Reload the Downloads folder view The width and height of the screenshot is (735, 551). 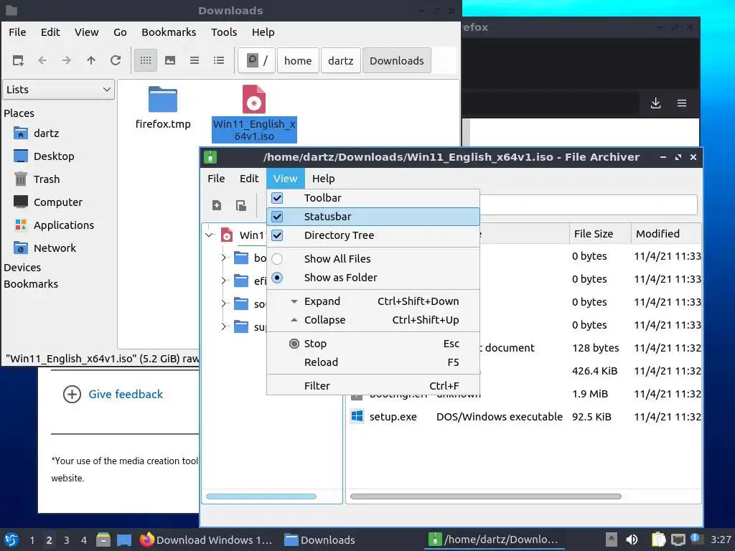click(x=116, y=60)
